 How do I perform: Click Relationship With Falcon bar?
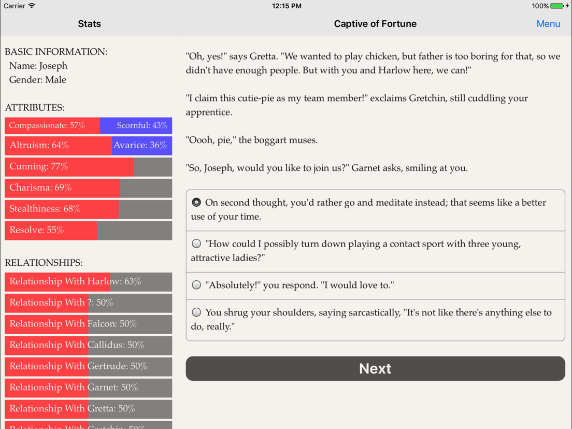point(88,324)
